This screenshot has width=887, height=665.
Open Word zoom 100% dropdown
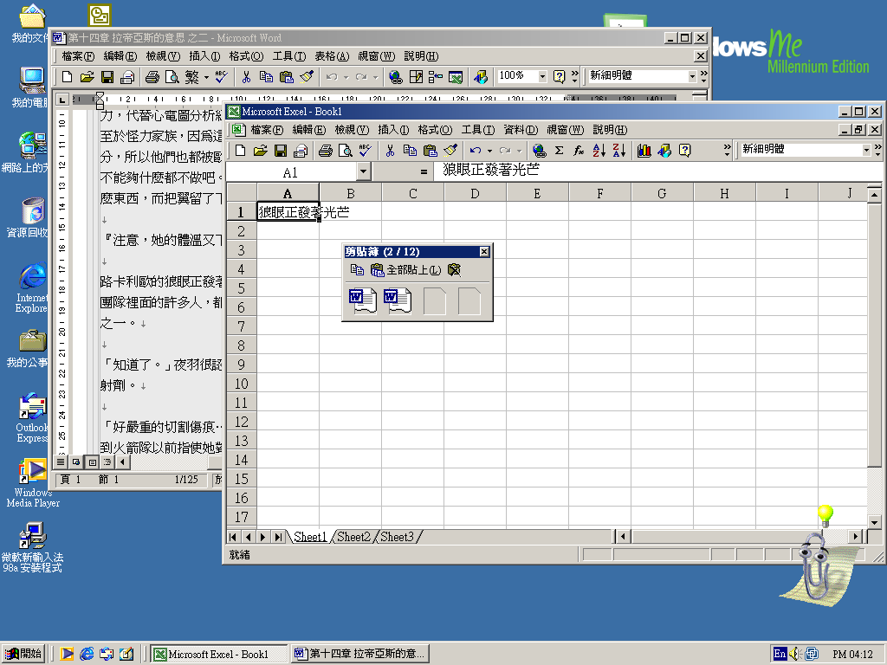point(542,76)
